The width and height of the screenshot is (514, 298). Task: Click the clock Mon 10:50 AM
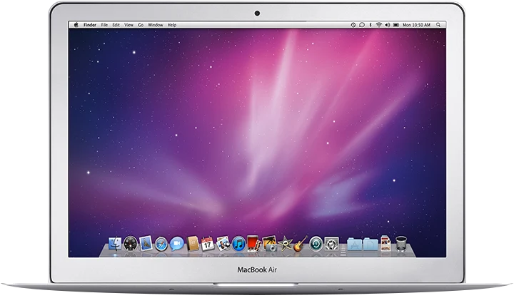416,25
